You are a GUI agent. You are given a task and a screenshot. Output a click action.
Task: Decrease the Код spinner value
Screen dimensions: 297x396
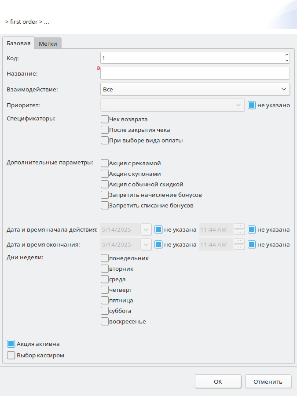[287, 60]
